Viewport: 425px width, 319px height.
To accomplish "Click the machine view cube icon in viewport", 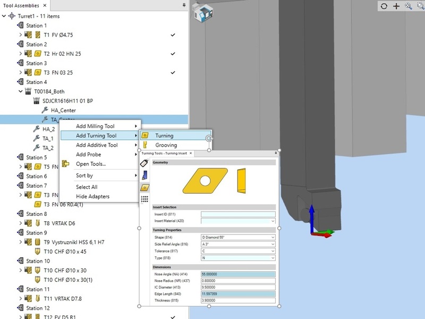I will tap(203, 14).
